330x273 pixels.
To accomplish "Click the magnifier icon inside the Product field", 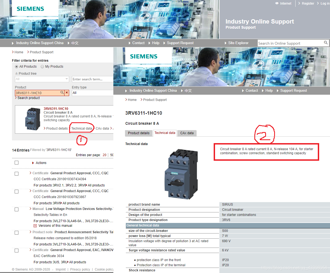I will coord(62,93).
